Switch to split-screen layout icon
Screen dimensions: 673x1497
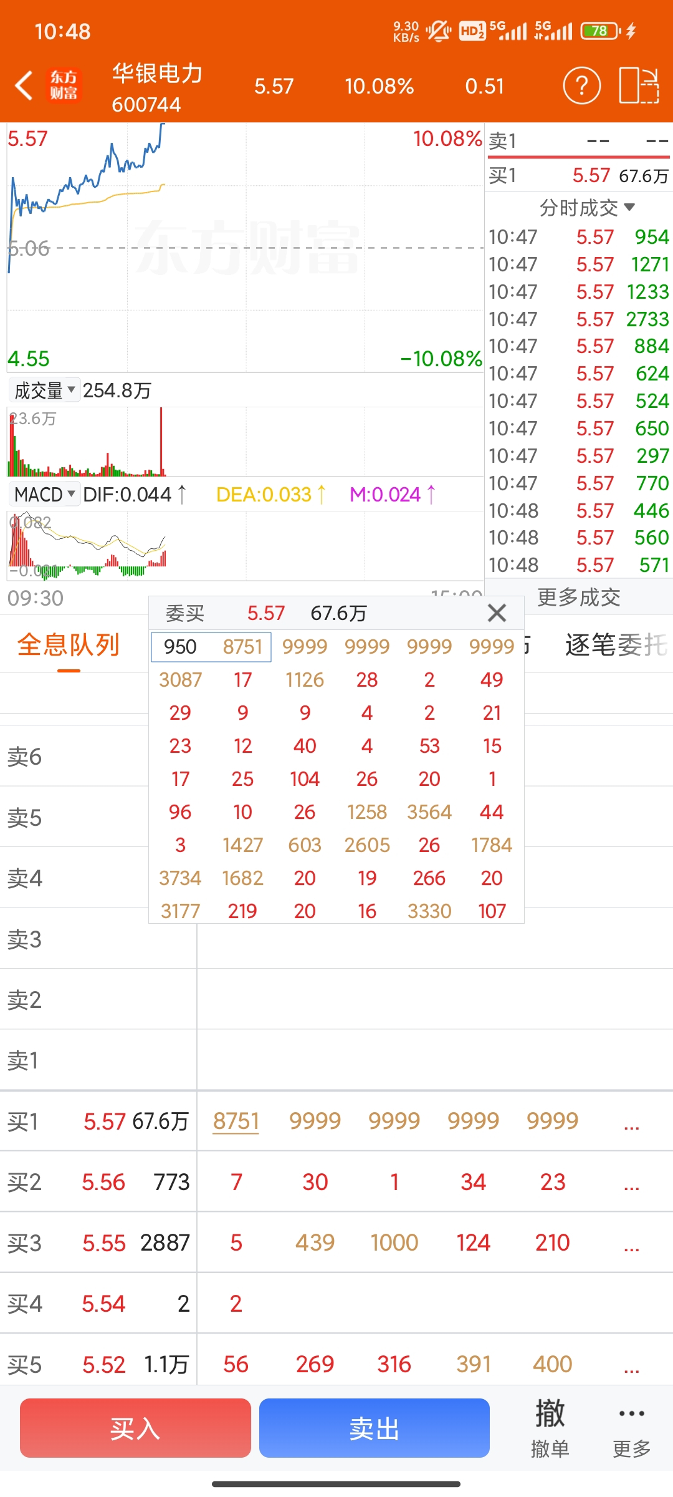639,85
